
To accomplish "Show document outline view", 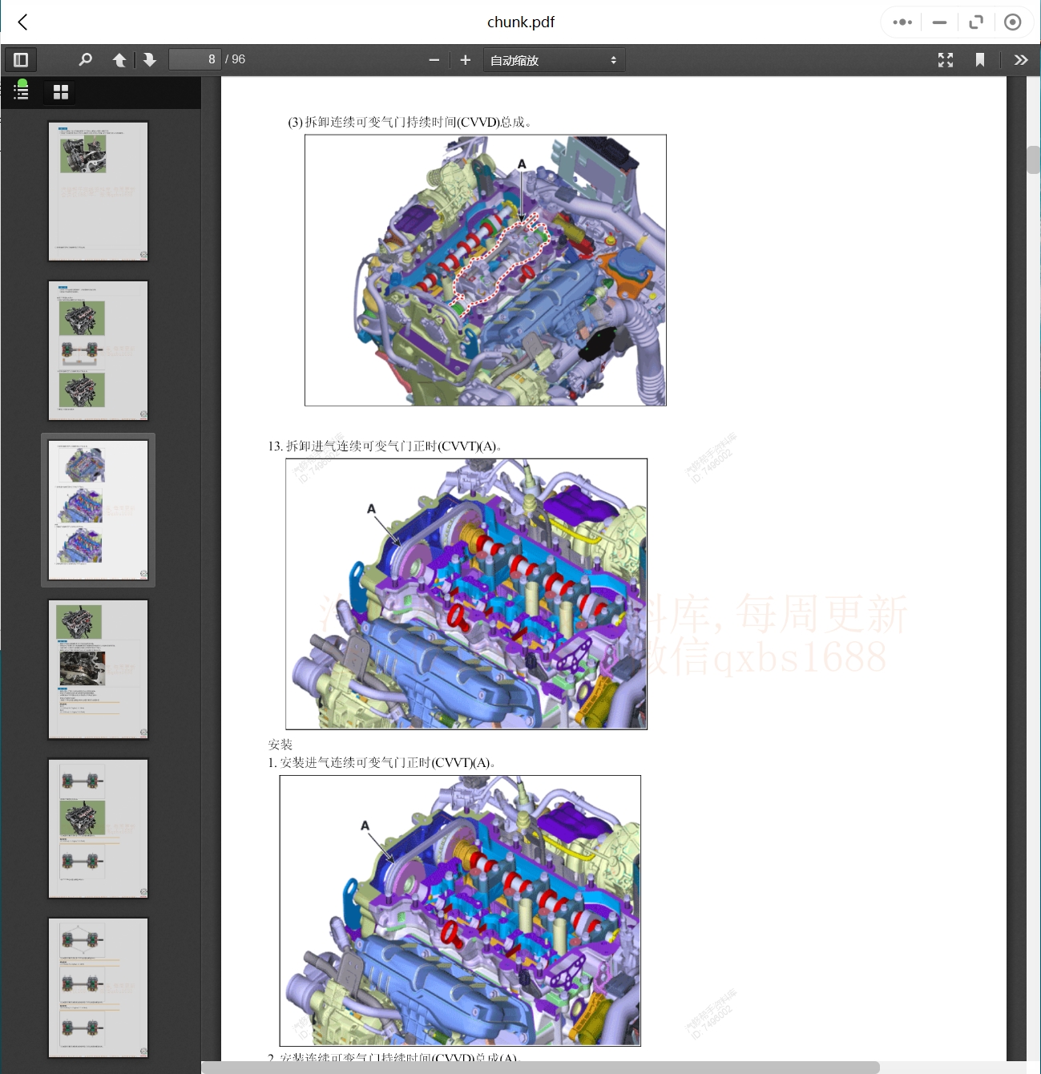I will [22, 92].
